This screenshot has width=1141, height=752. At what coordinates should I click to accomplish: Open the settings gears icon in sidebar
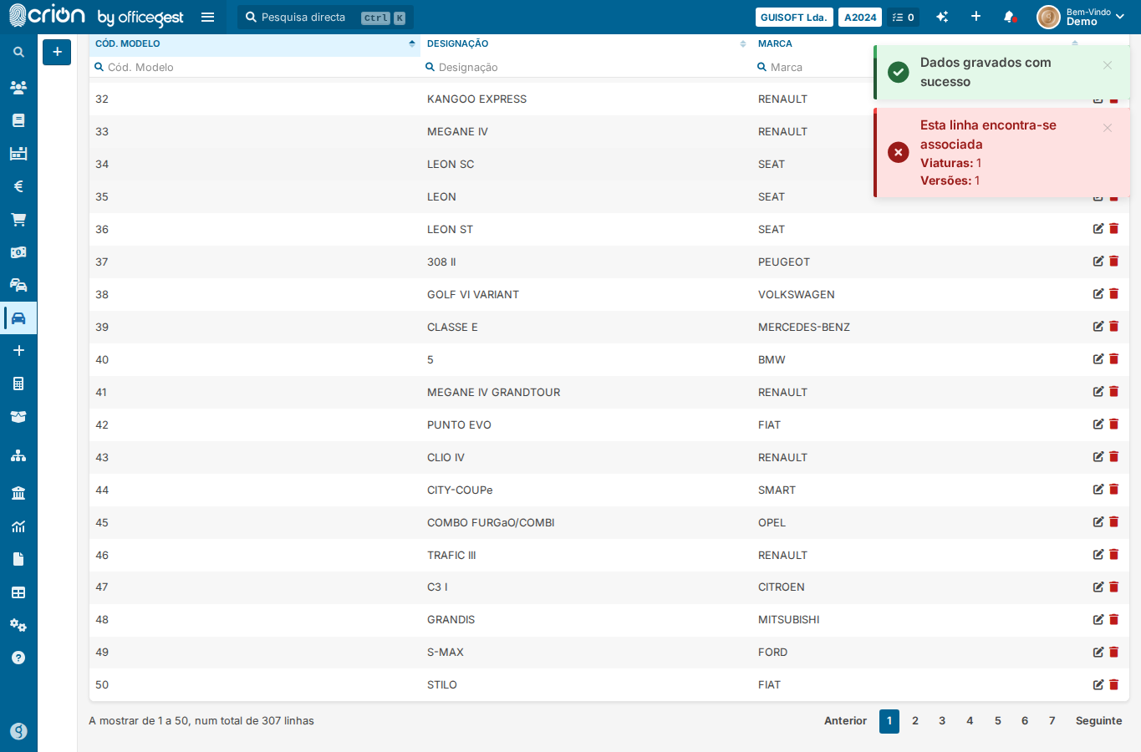click(x=18, y=625)
